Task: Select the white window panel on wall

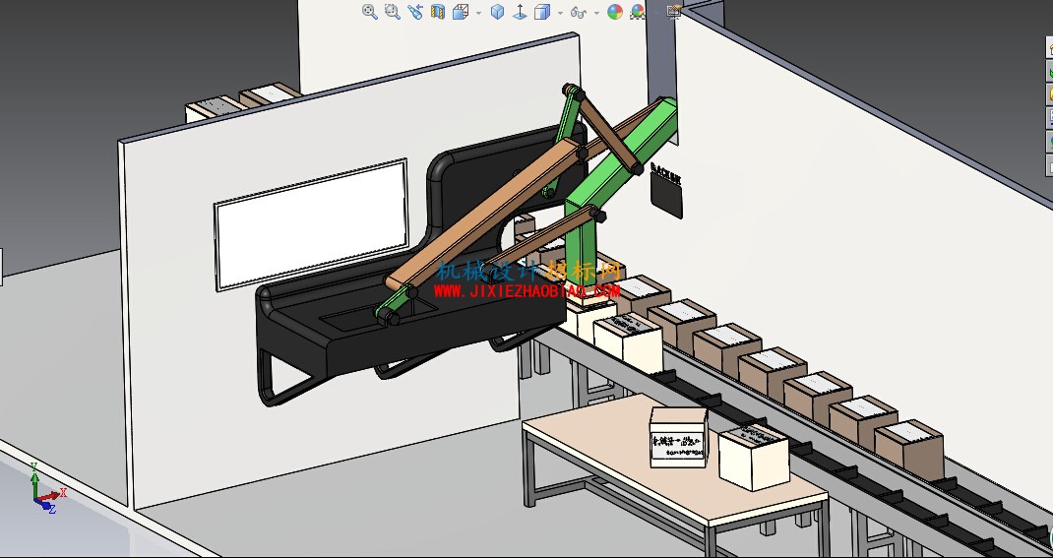Action: point(311,224)
